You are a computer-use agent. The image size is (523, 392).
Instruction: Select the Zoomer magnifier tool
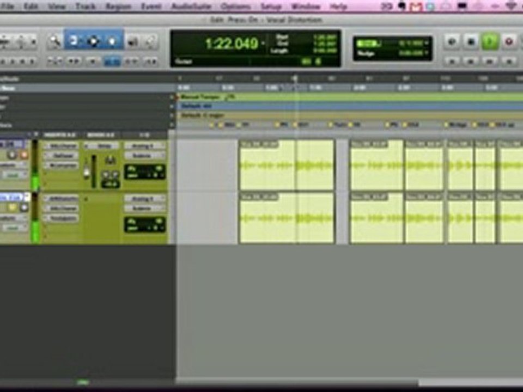coord(55,41)
